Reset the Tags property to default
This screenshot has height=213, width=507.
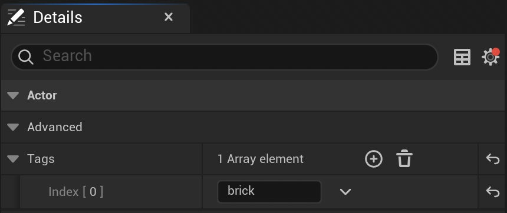click(x=492, y=159)
